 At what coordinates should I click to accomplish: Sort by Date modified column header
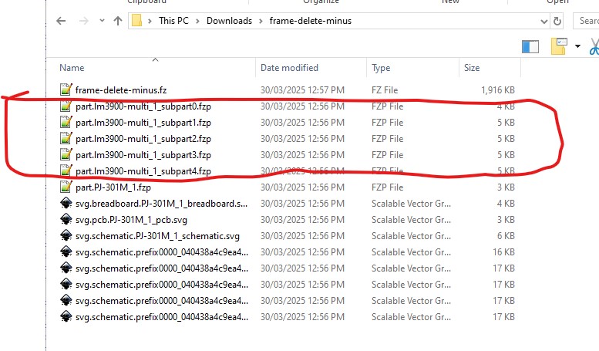click(289, 68)
